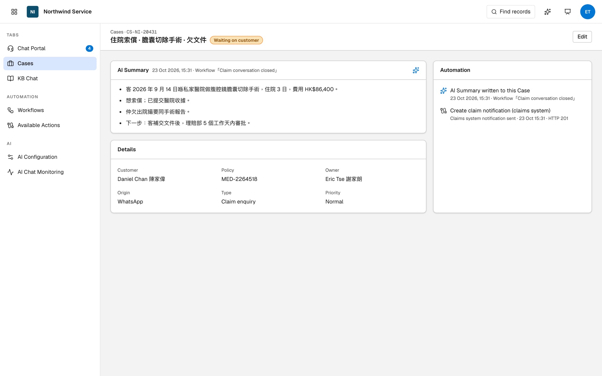The width and height of the screenshot is (602, 376).
Task: Click the WhatsApp origin value
Action: pyautogui.click(x=130, y=202)
